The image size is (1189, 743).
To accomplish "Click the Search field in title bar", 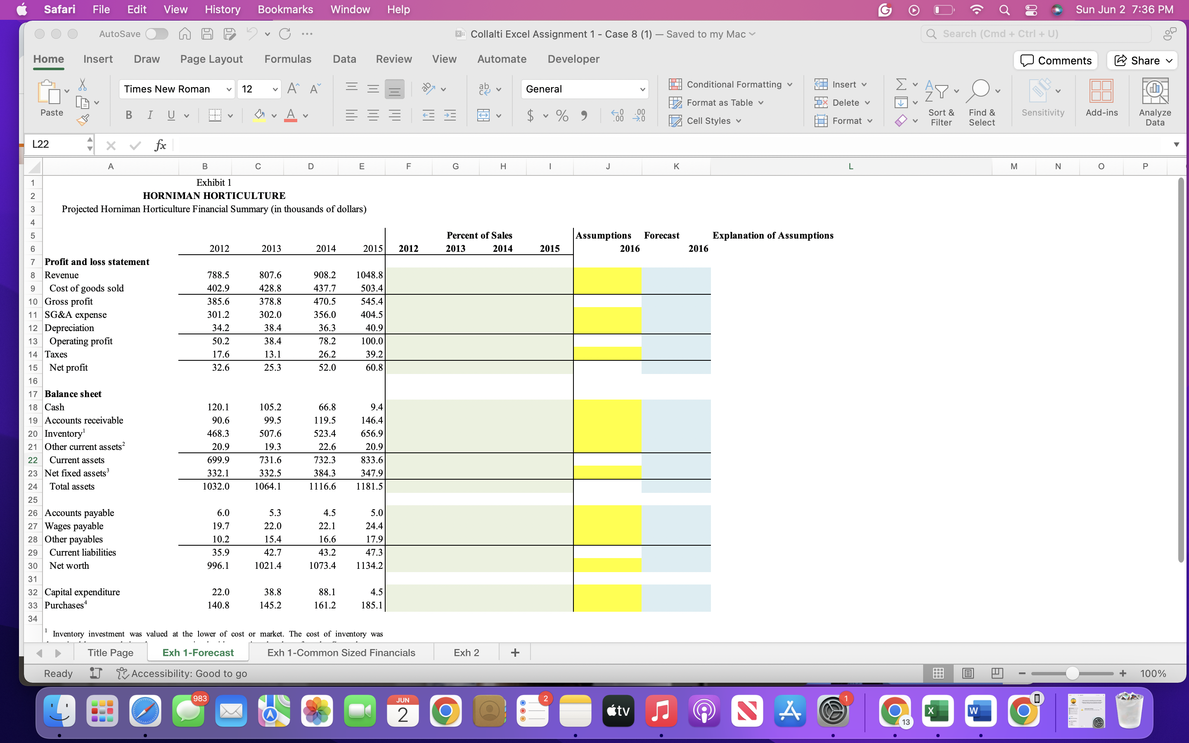I will (x=1036, y=34).
